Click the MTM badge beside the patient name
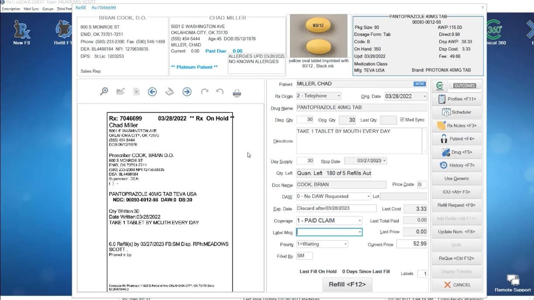The height and width of the screenshot is (300, 534). [419, 84]
